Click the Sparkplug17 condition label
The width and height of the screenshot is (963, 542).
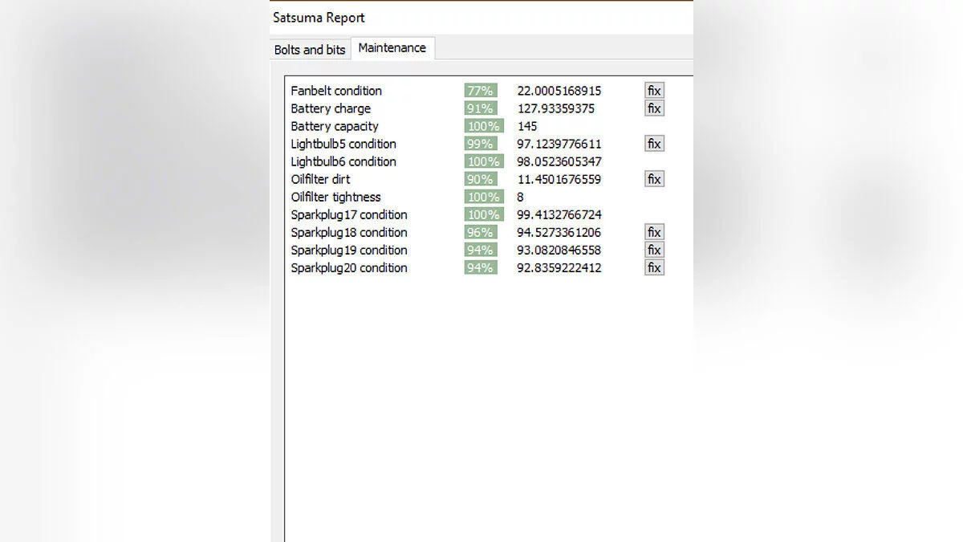click(349, 214)
